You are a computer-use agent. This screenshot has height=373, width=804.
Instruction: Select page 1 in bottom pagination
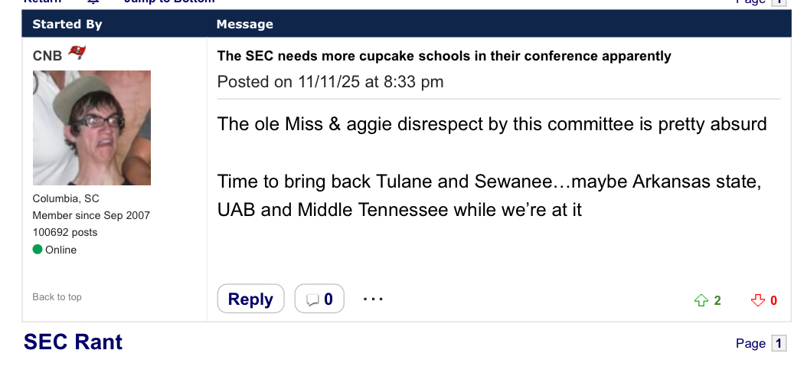click(779, 343)
